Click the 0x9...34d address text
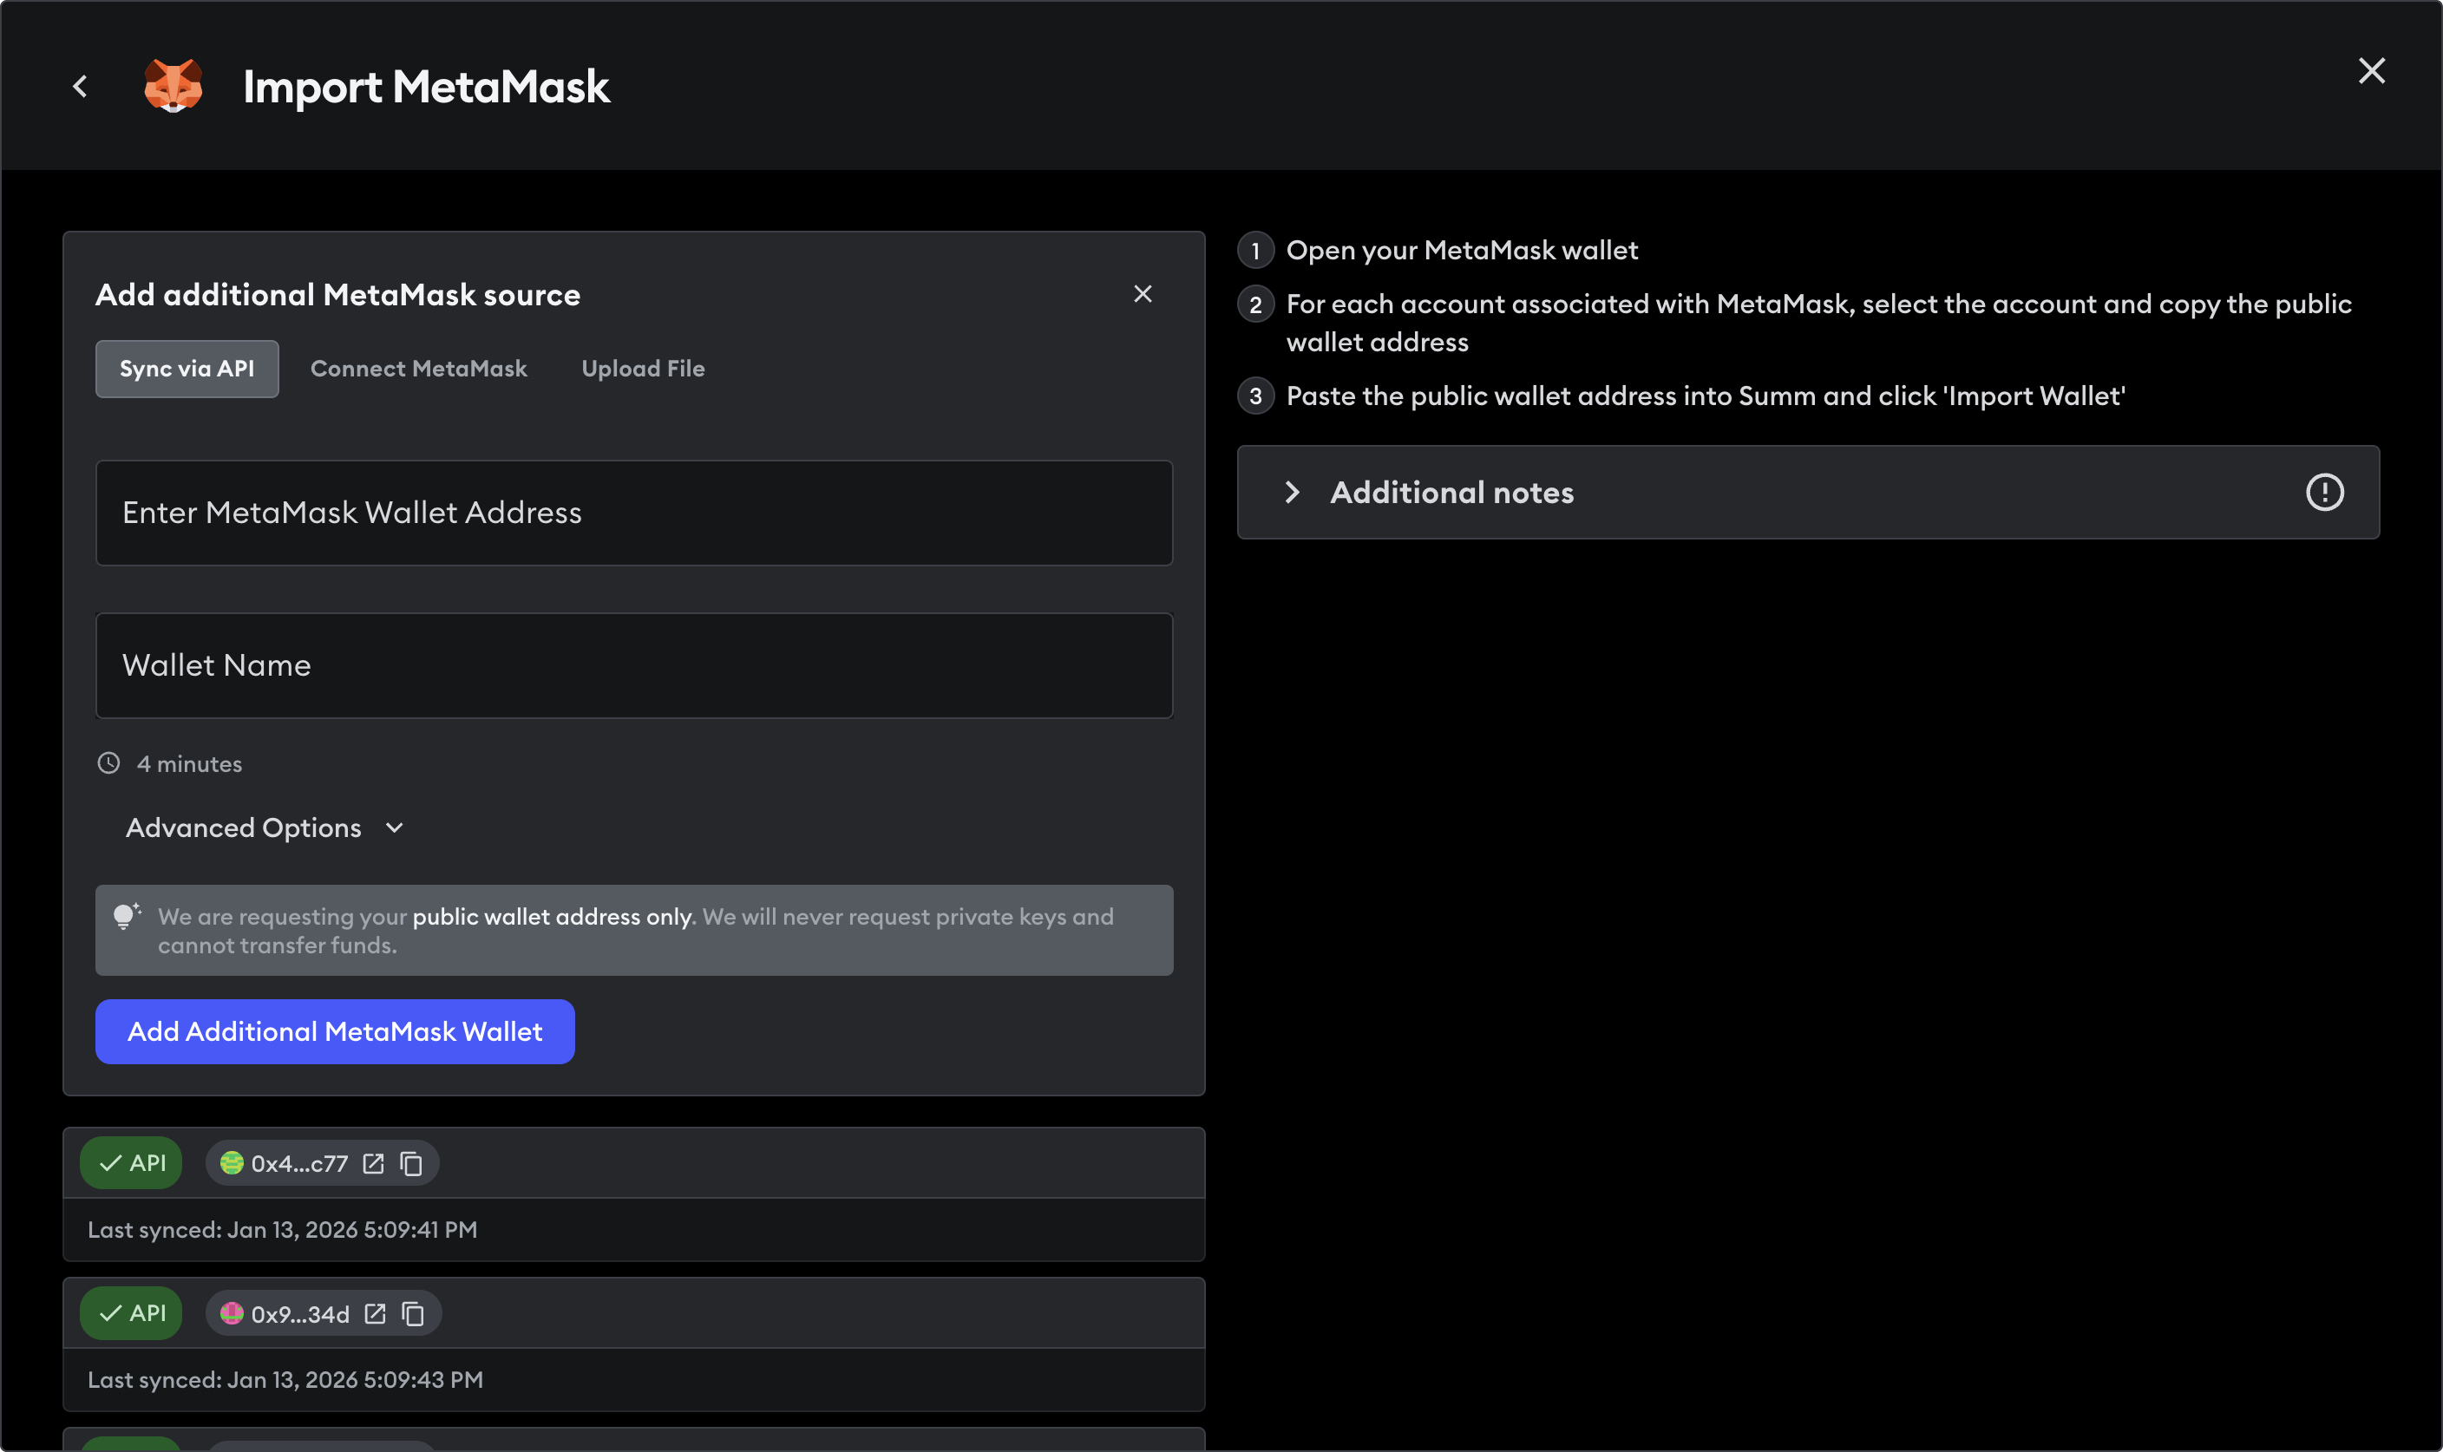The width and height of the screenshot is (2443, 1452). tap(300, 1314)
